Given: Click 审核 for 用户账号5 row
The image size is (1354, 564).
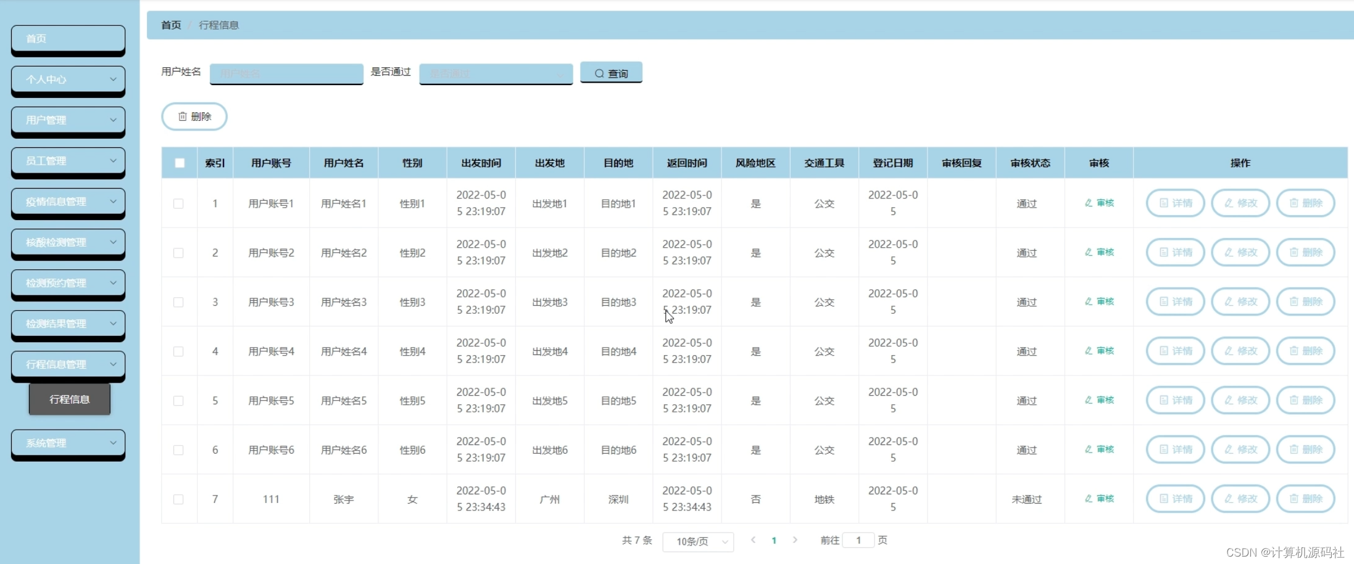Looking at the screenshot, I should (x=1099, y=400).
